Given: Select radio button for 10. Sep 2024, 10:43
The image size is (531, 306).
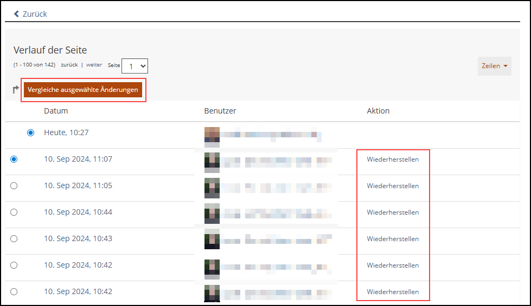Looking at the screenshot, I should [14, 238].
